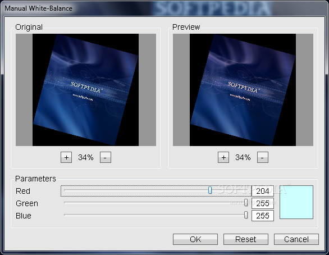Click the Original 34% zoom value
The height and width of the screenshot is (255, 329).
click(x=86, y=157)
